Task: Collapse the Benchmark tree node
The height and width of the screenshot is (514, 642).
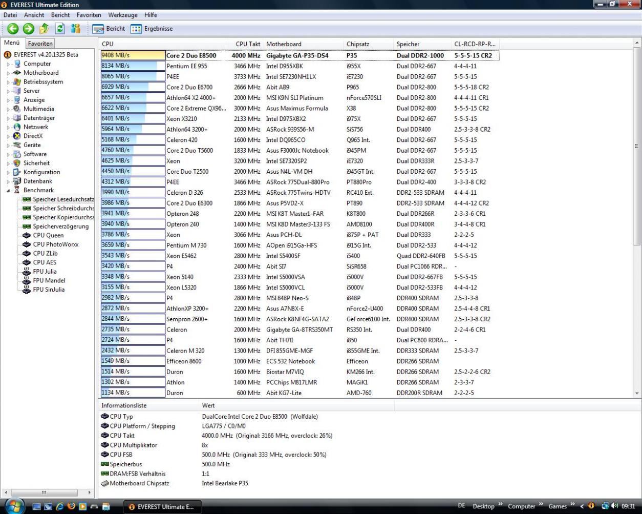Action: click(8, 190)
